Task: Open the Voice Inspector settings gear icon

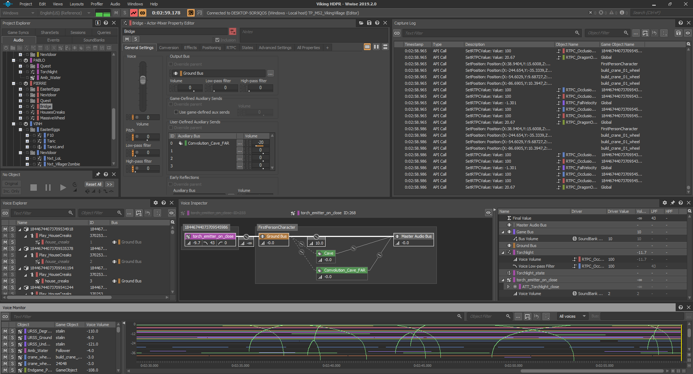Action: (x=664, y=203)
